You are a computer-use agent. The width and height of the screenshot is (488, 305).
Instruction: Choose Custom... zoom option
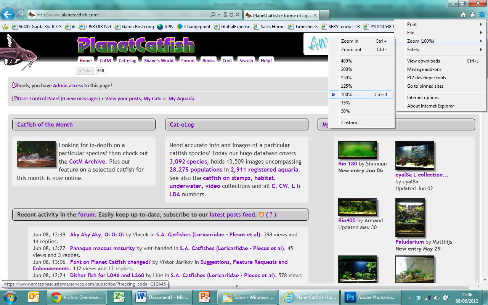(x=361, y=123)
